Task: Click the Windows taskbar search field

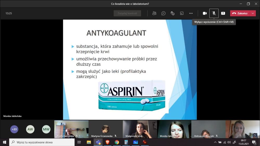Action: [x=42, y=142]
